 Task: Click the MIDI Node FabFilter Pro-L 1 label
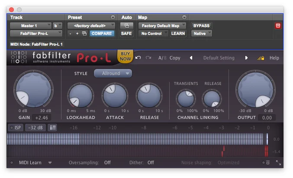pyautogui.click(x=36, y=44)
